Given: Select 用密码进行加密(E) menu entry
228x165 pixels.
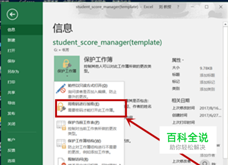Looking at the screenshot, I should (91, 108).
